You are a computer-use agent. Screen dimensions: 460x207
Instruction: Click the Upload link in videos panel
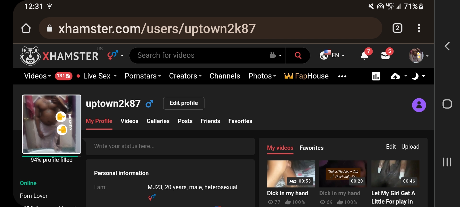tap(410, 147)
